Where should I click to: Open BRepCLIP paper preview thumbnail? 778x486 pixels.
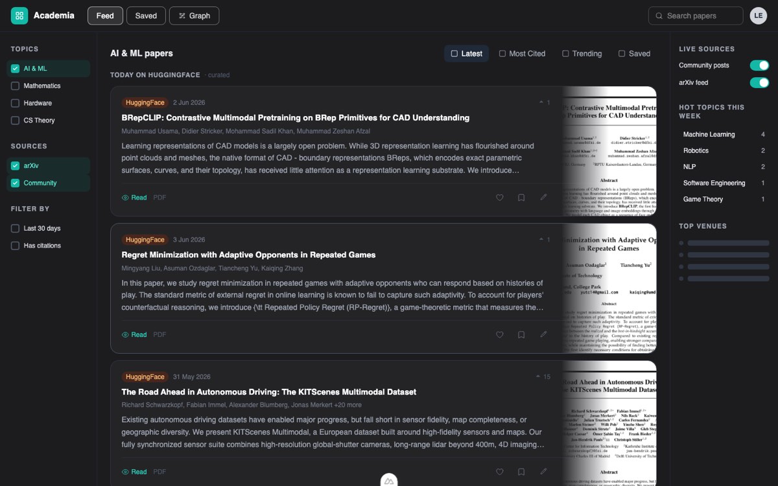(x=609, y=151)
